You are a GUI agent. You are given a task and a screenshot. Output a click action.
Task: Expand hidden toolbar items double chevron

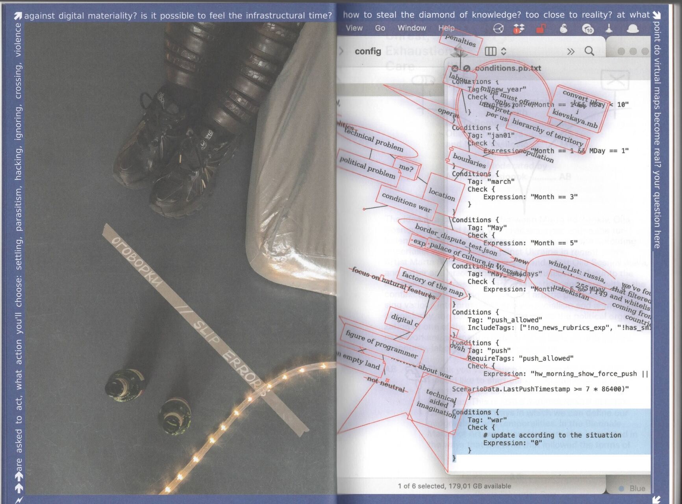[571, 52]
